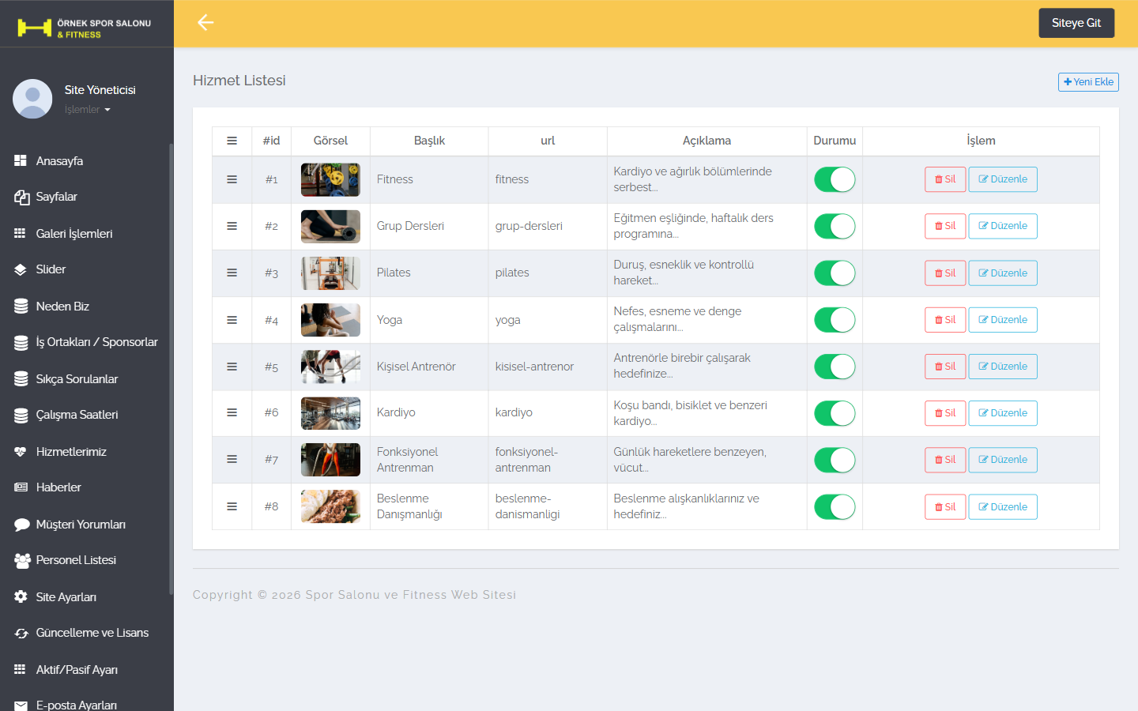Click drag handle of Fitness row
The width and height of the screenshot is (1138, 711).
pos(232,179)
